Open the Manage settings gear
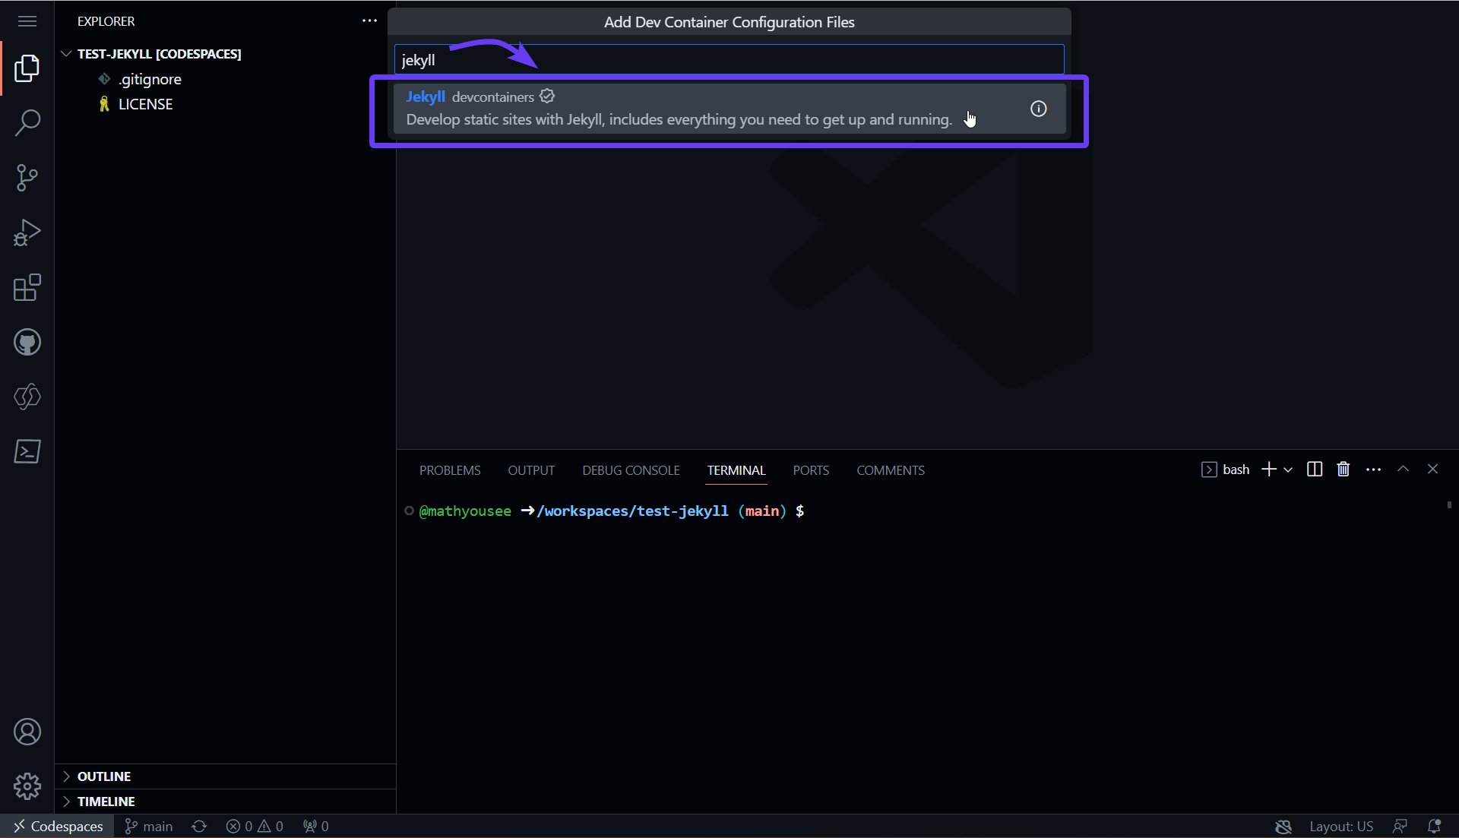The image size is (1459, 838). [x=27, y=786]
